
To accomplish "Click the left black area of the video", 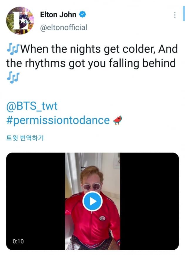I will [x=35, y=200].
